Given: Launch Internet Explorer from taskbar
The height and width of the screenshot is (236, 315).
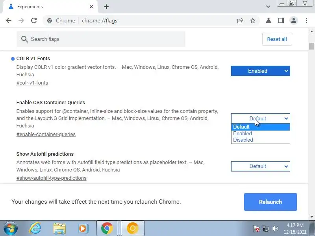Looking at the screenshot, I should pyautogui.click(x=35, y=228).
